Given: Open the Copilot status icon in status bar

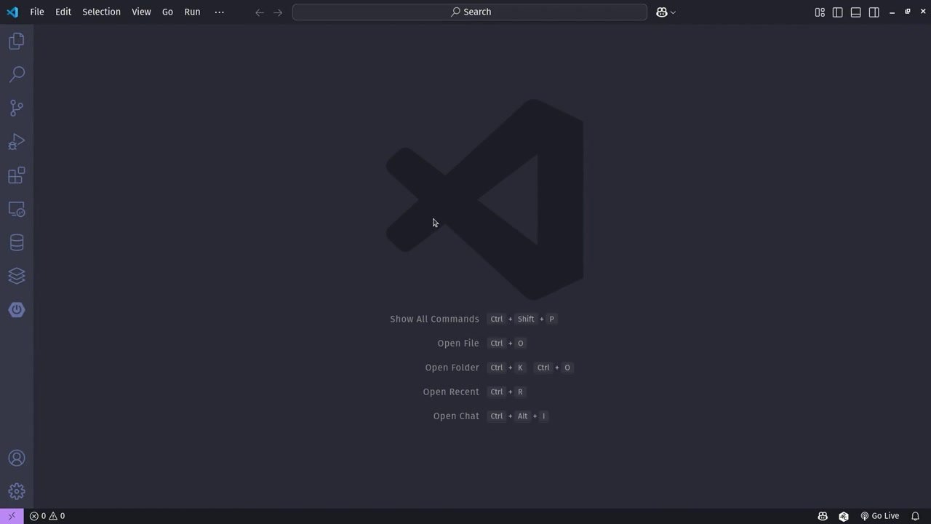Looking at the screenshot, I should point(823,516).
